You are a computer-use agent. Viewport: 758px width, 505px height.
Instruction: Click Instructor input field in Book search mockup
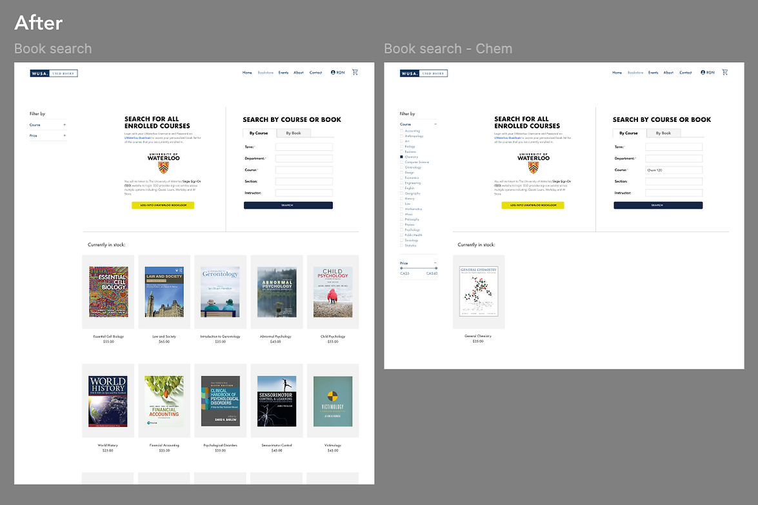click(x=304, y=193)
